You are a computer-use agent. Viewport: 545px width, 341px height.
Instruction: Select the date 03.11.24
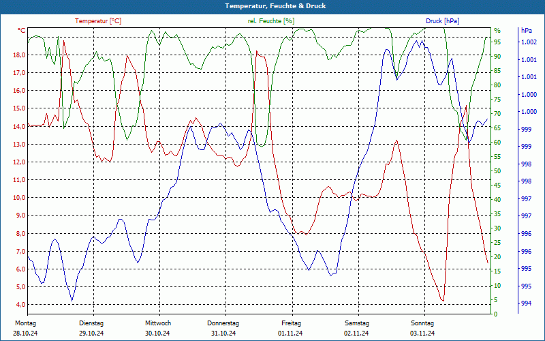(x=422, y=333)
